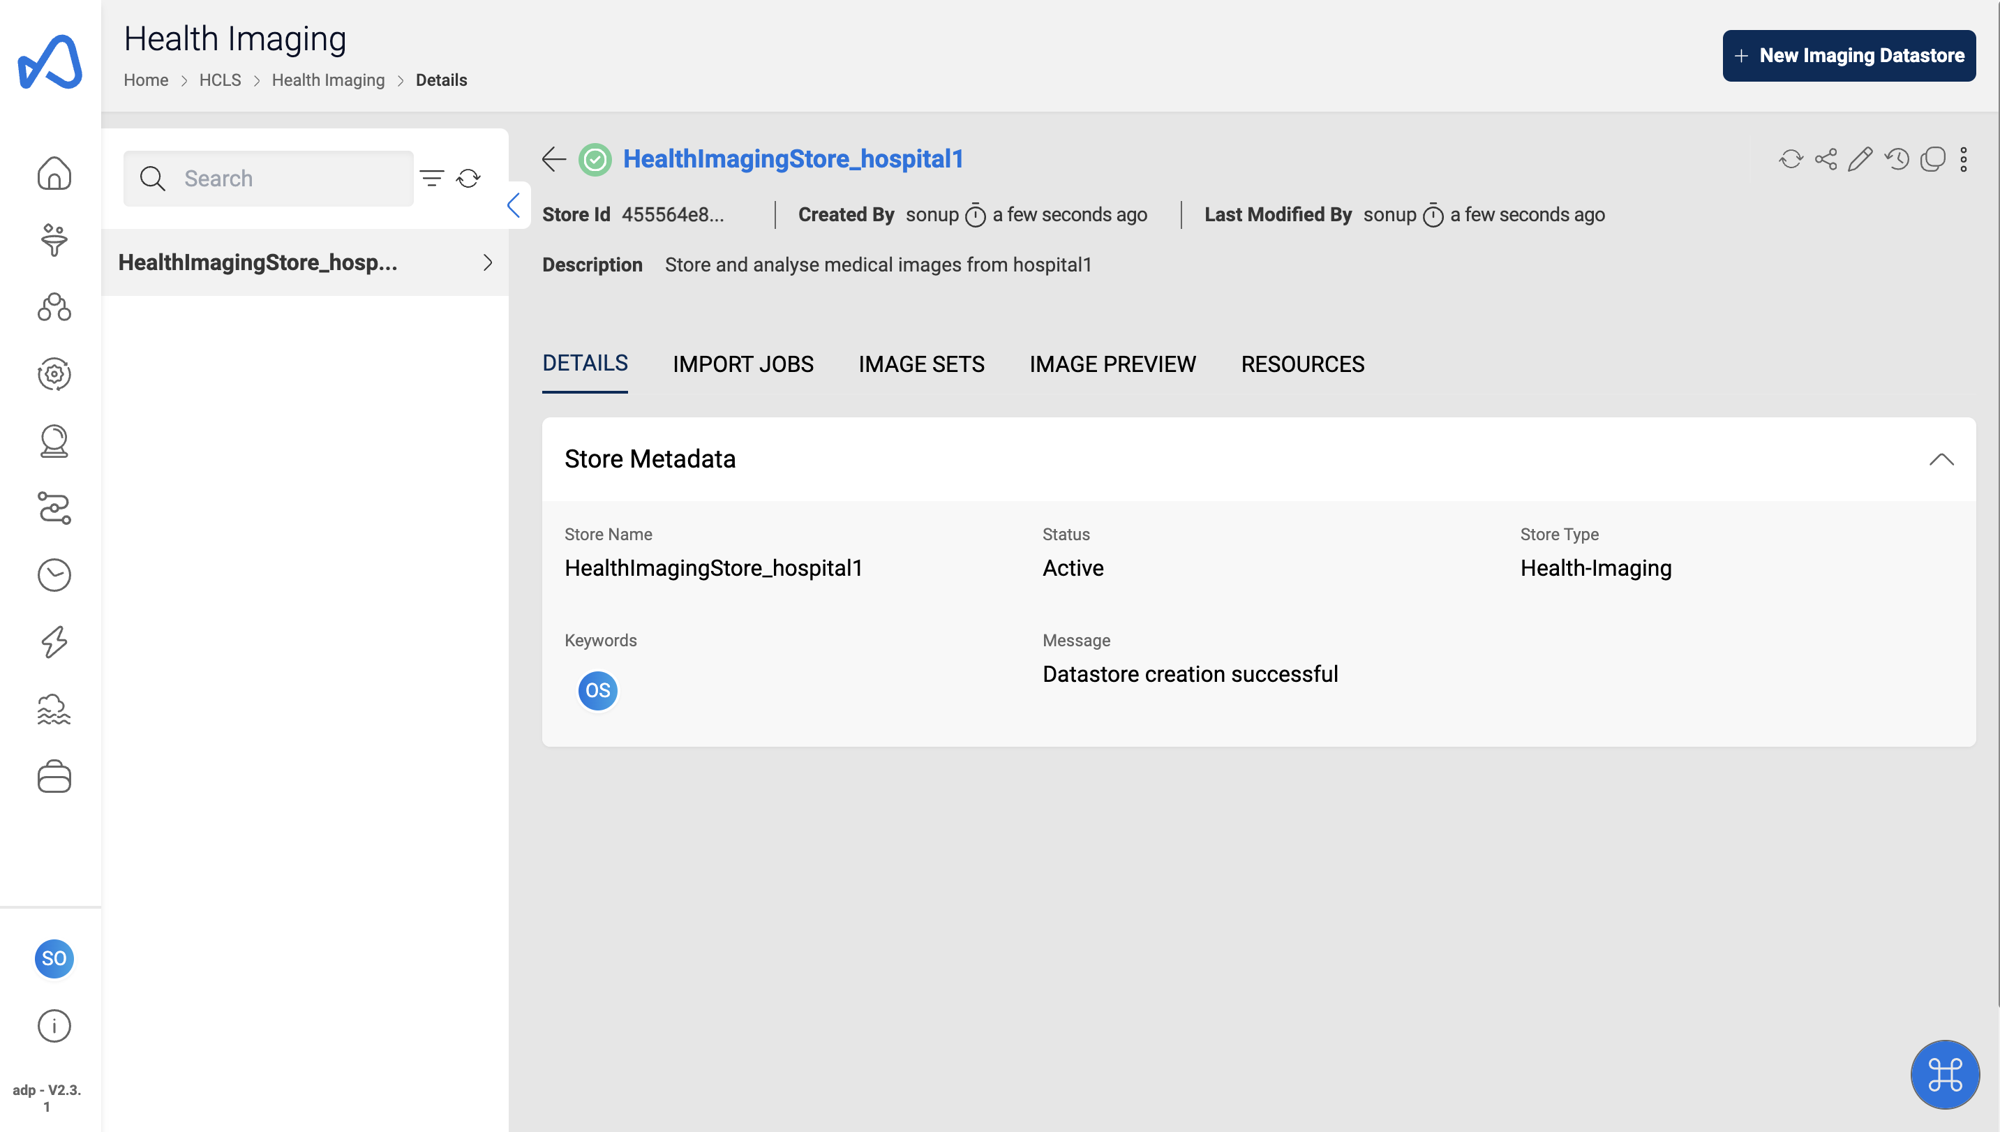The height and width of the screenshot is (1132, 2000).
Task: Click the edit/pencil icon for the store
Action: coord(1858,159)
